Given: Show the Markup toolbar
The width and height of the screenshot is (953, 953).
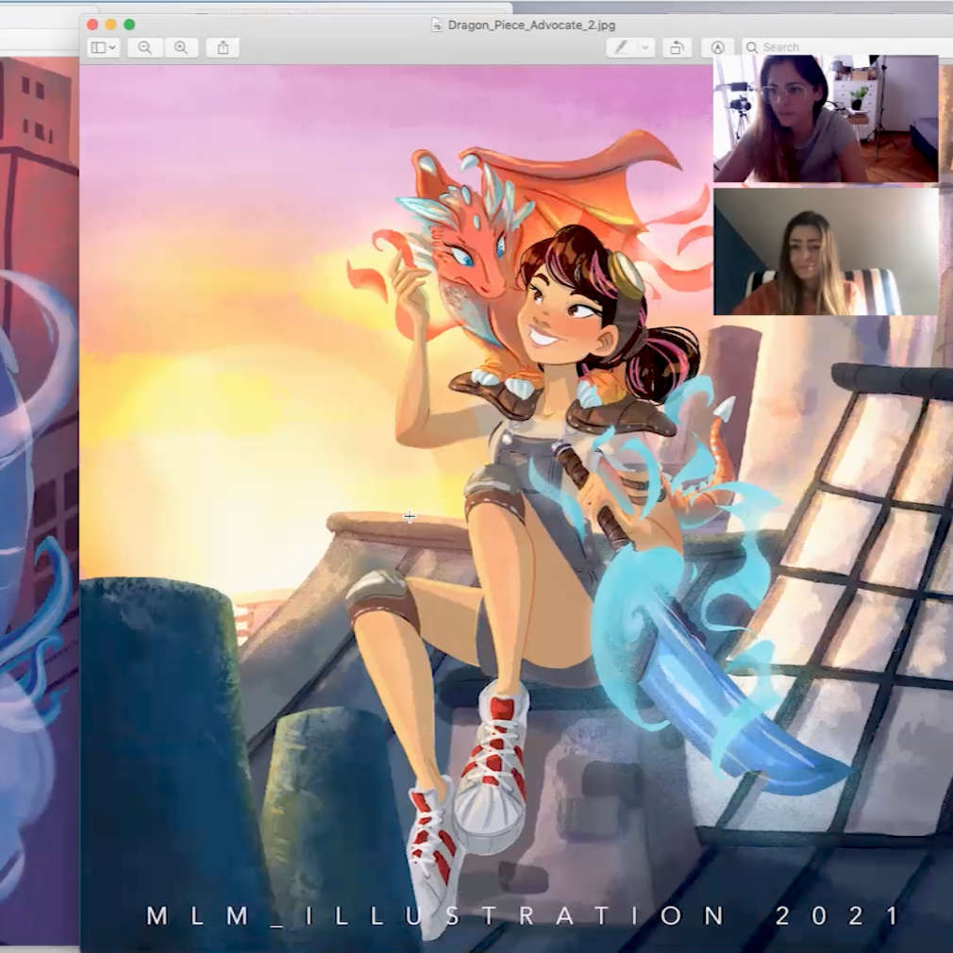Looking at the screenshot, I should 718,47.
